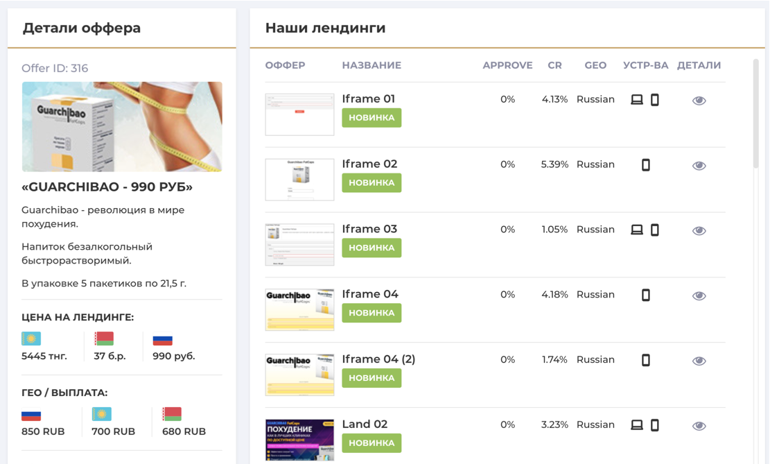This screenshot has height=464, width=770.
Task: Show details for Land 02 landing
Action: click(699, 426)
